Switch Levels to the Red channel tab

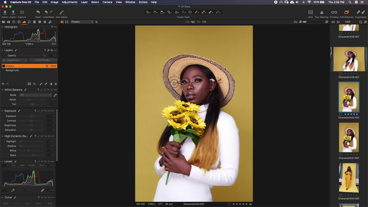22,165
